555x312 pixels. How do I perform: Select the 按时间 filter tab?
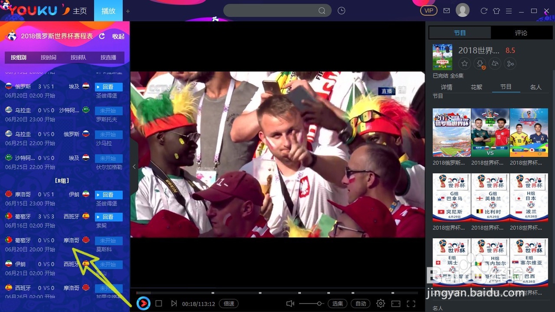tap(48, 57)
